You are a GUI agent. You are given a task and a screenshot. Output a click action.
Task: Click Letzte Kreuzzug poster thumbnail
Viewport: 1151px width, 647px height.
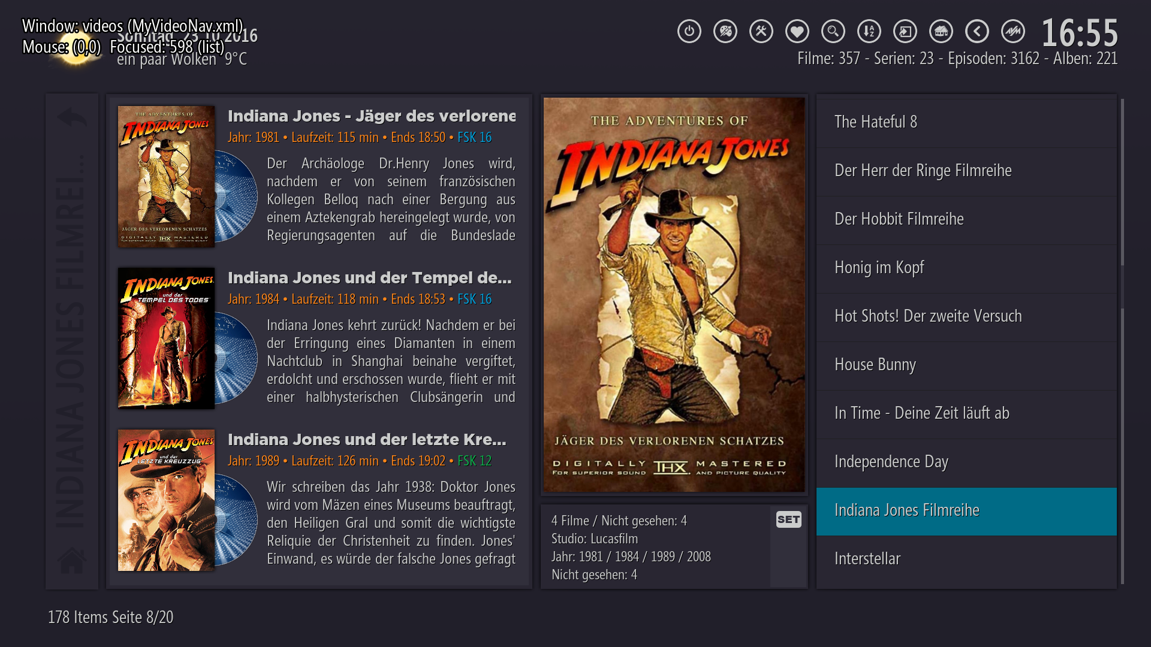[166, 500]
